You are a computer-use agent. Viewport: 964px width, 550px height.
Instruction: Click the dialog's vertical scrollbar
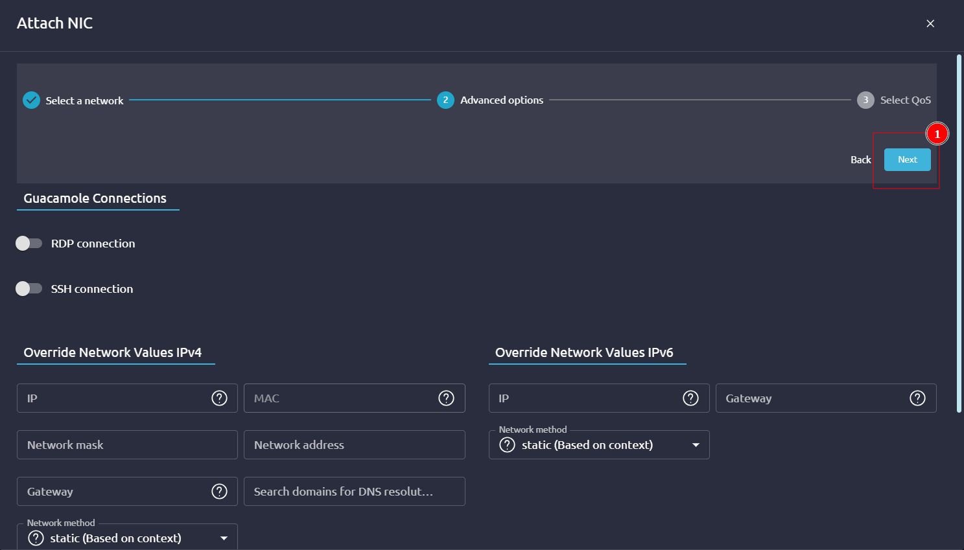[959, 233]
